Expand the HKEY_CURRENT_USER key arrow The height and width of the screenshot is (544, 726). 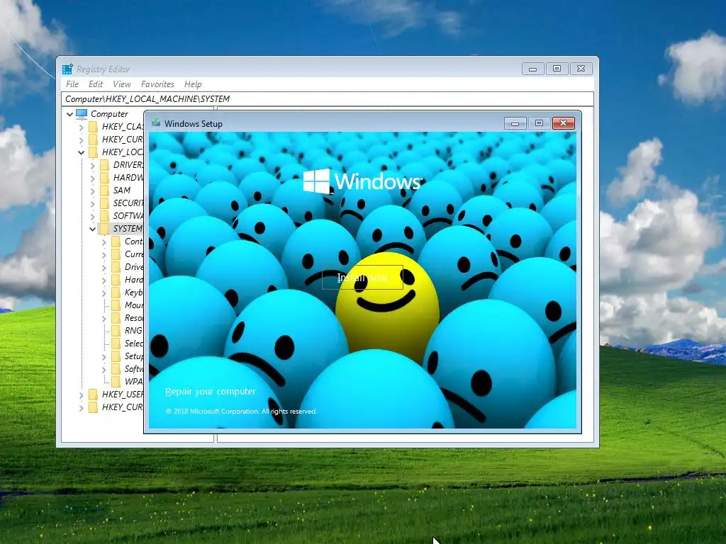(81, 140)
